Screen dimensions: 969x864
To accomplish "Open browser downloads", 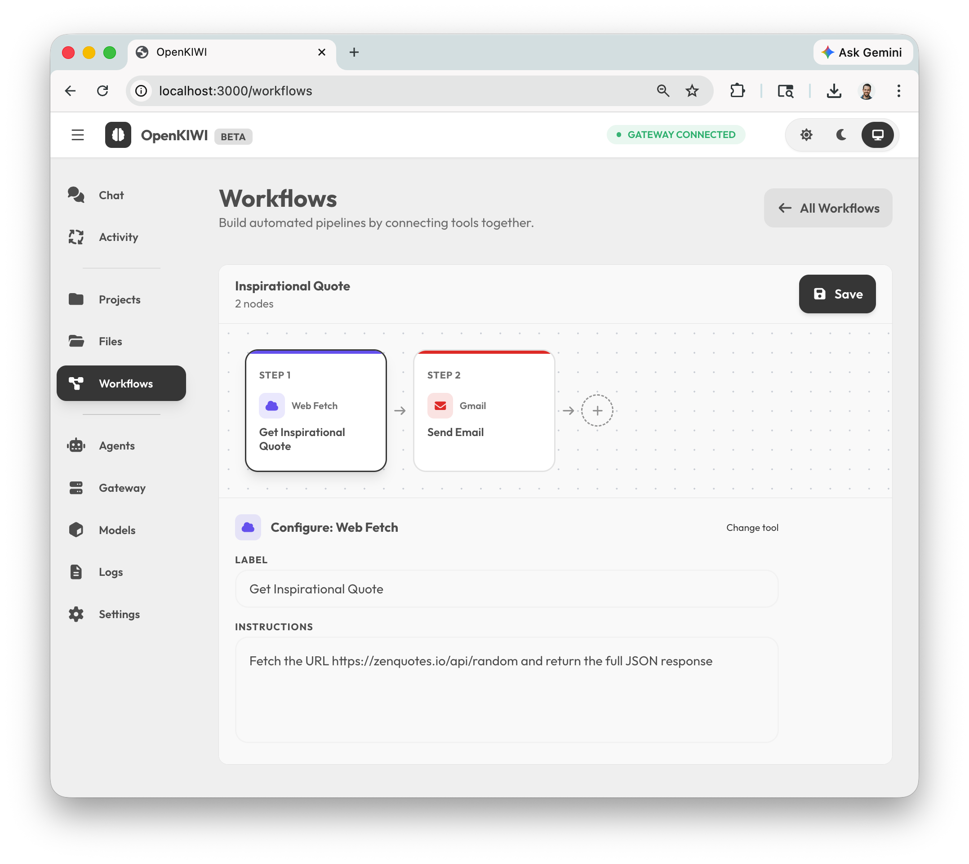I will [x=834, y=91].
